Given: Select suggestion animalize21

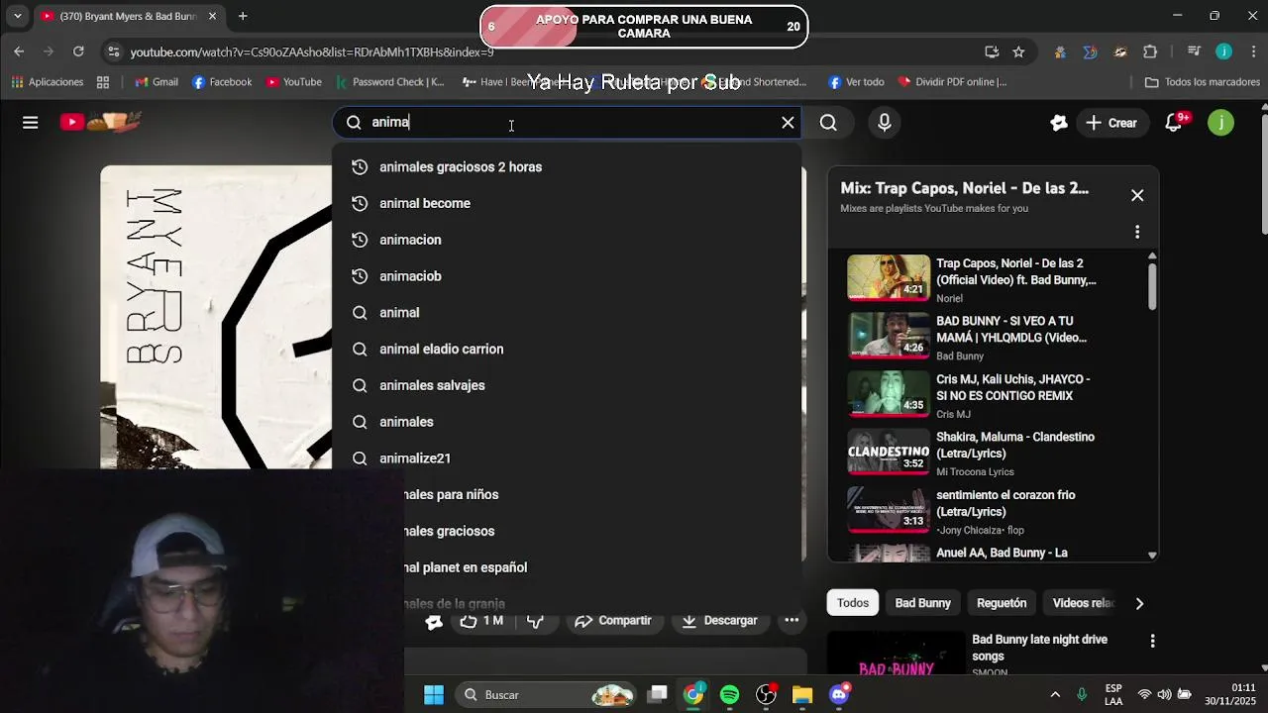Looking at the screenshot, I should coord(567,458).
